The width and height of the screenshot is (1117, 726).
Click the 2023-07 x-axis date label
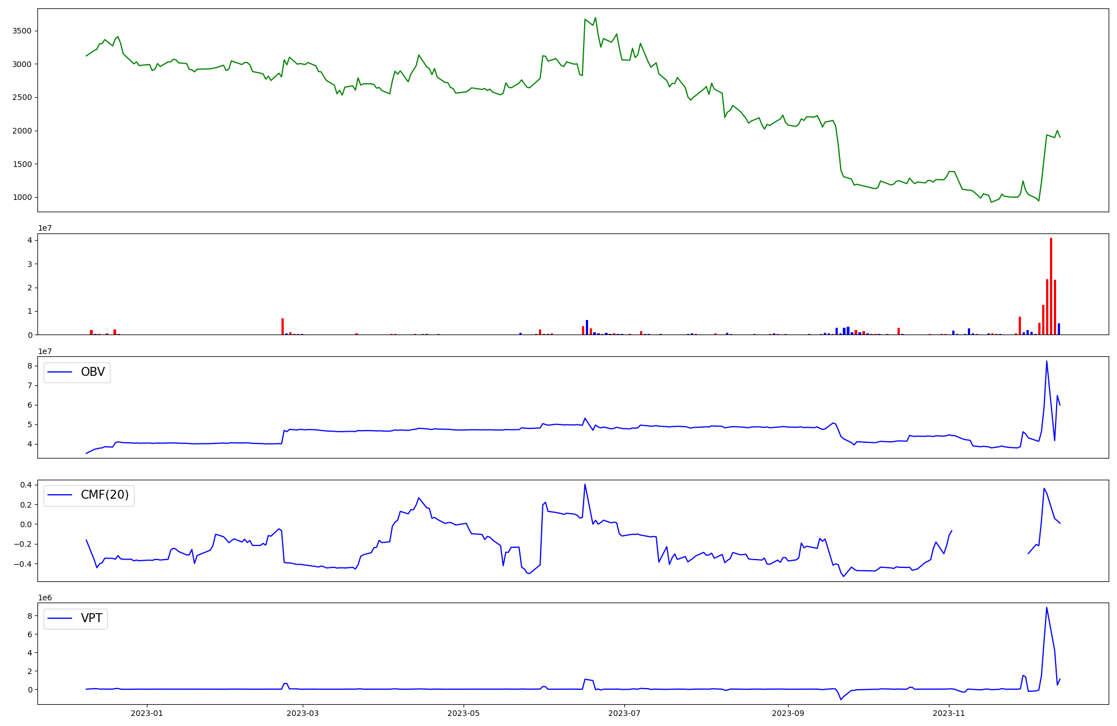[624, 713]
